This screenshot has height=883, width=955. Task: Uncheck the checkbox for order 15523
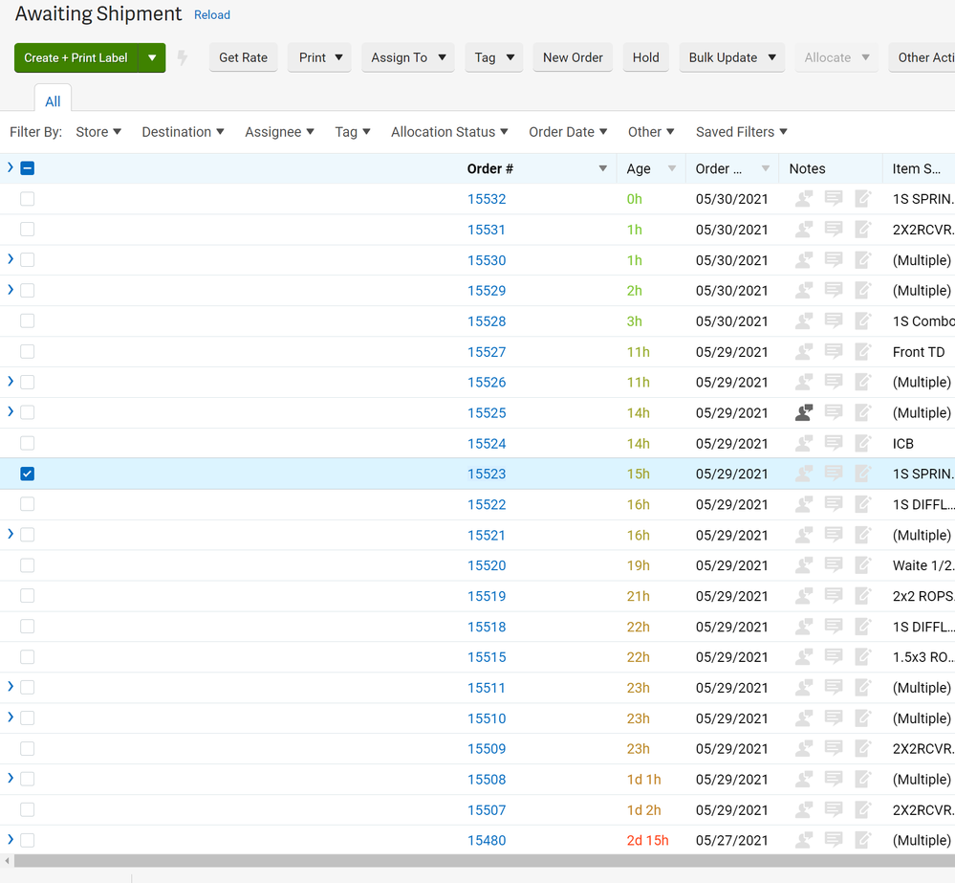28,474
